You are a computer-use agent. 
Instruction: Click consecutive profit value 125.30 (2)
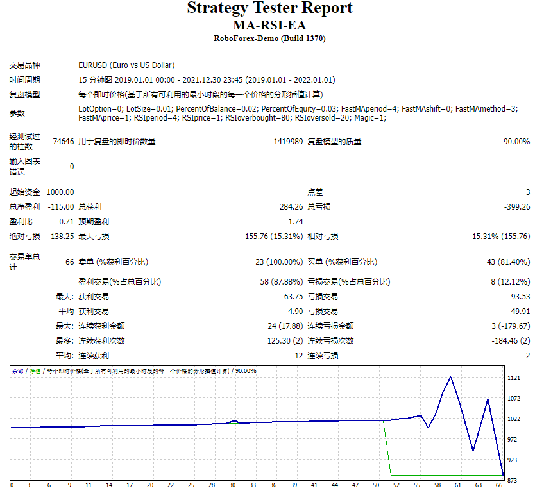coord(285,340)
